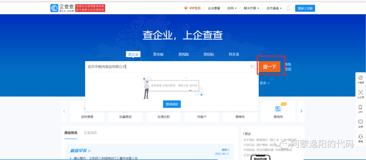Open the 会员服务协议 link
The image size is (366, 160).
[284, 150]
